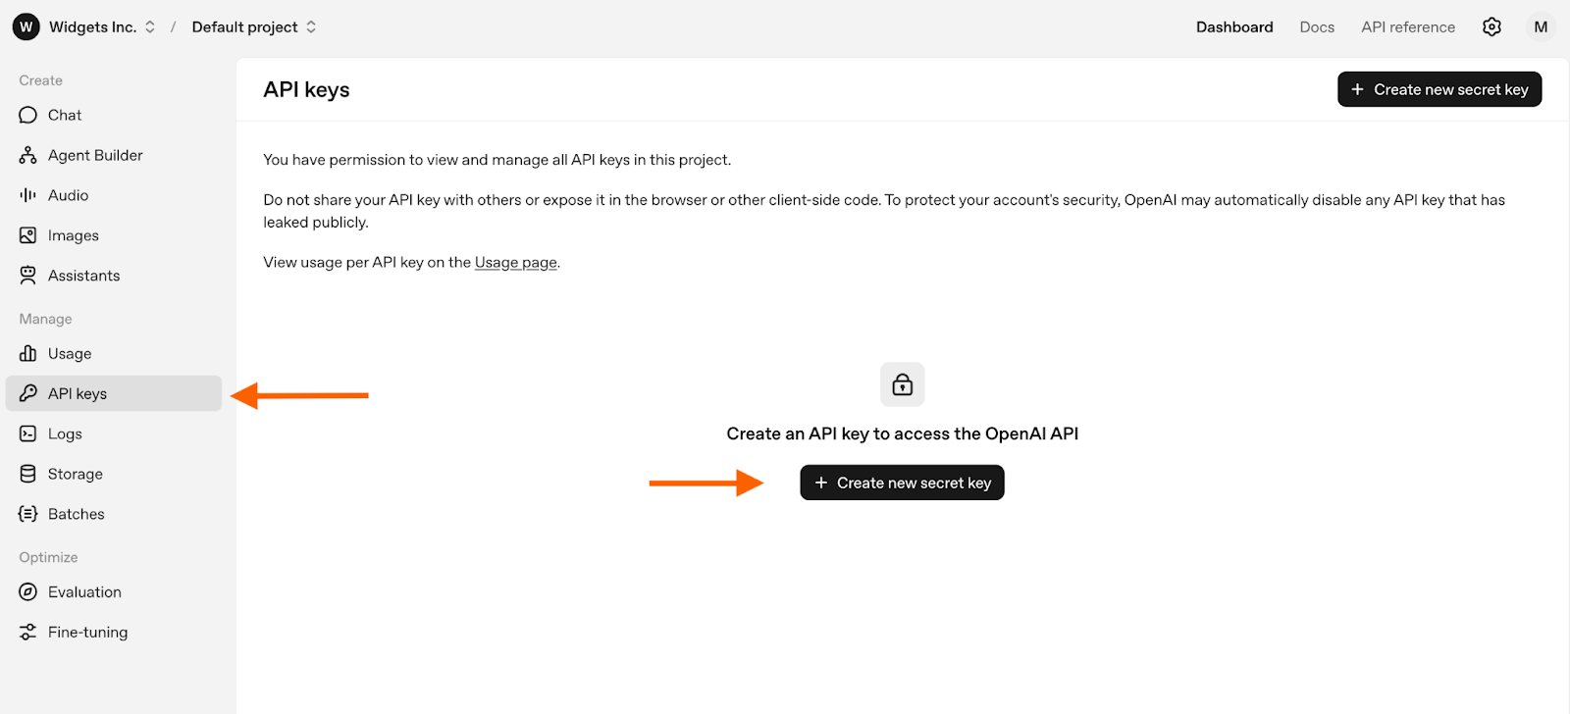The height and width of the screenshot is (714, 1570).
Task: Select the Audio waveform icon
Action: pyautogui.click(x=27, y=195)
